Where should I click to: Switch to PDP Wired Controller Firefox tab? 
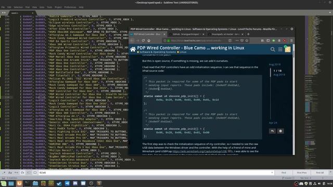click(147, 34)
